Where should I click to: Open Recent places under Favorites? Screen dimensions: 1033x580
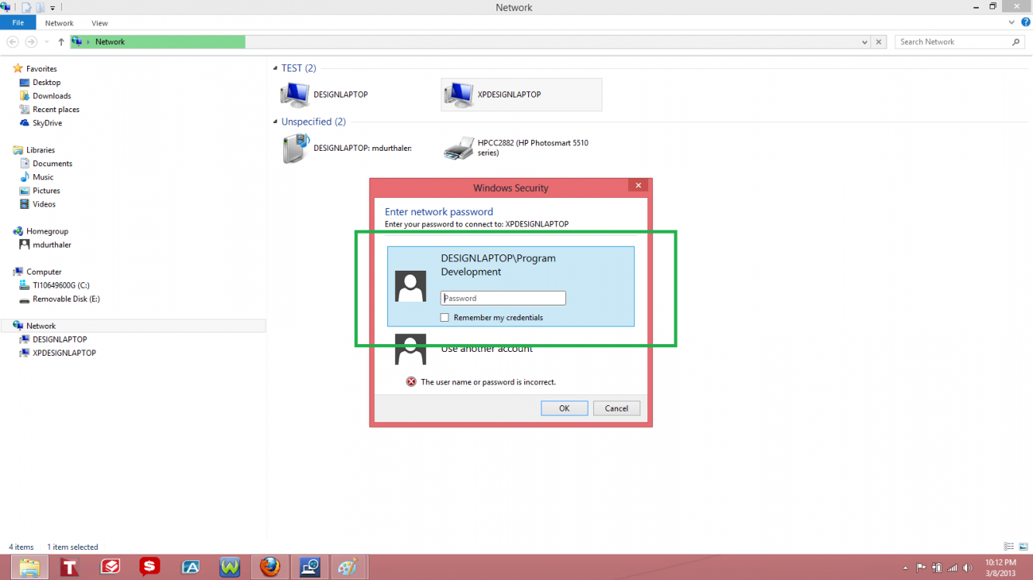50,109
